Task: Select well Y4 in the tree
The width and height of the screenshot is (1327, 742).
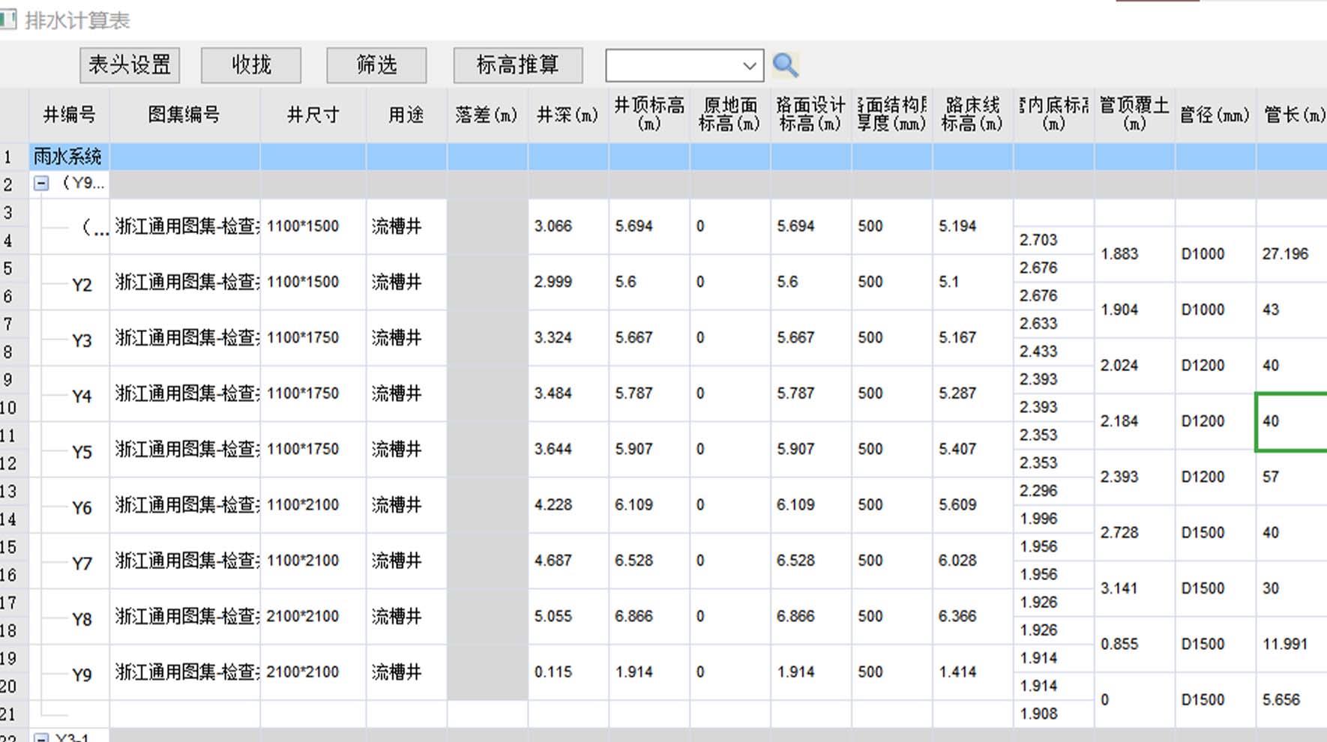Action: point(82,396)
